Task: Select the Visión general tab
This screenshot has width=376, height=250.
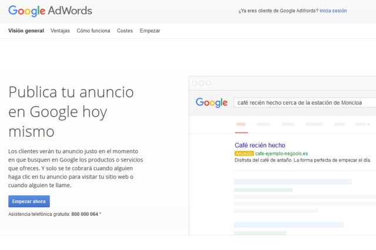Action: (x=26, y=31)
